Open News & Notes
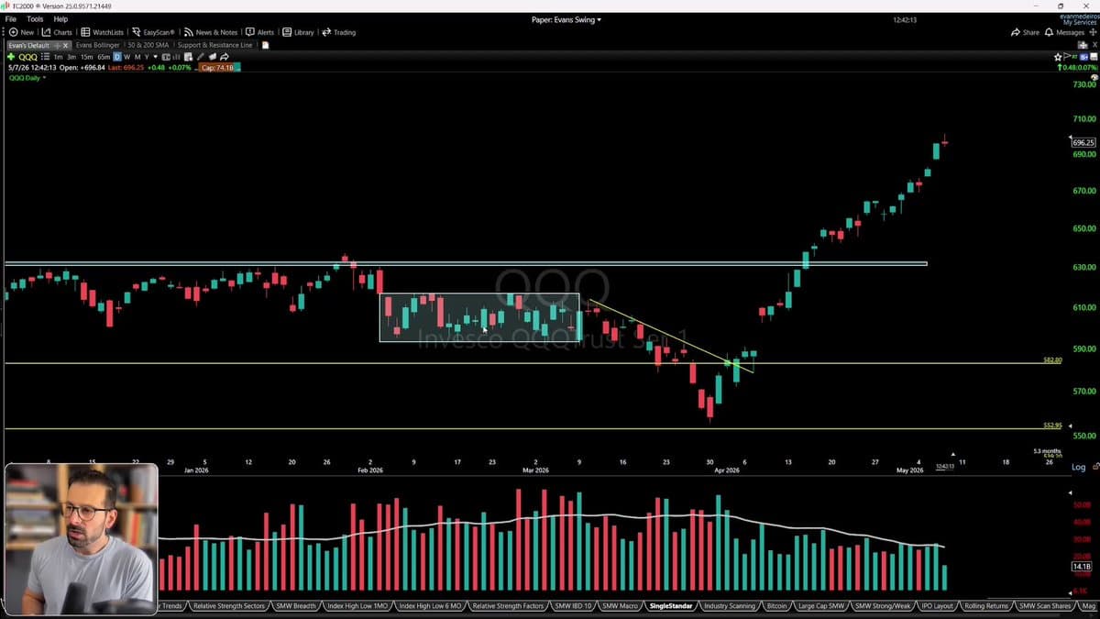1100x619 pixels. tap(210, 32)
